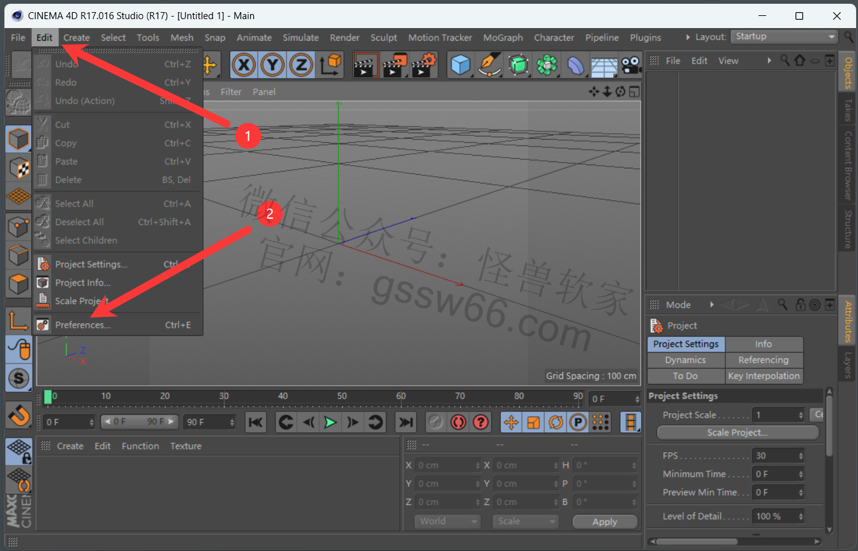Switch to Points mode
The height and width of the screenshot is (551, 858).
point(18,226)
